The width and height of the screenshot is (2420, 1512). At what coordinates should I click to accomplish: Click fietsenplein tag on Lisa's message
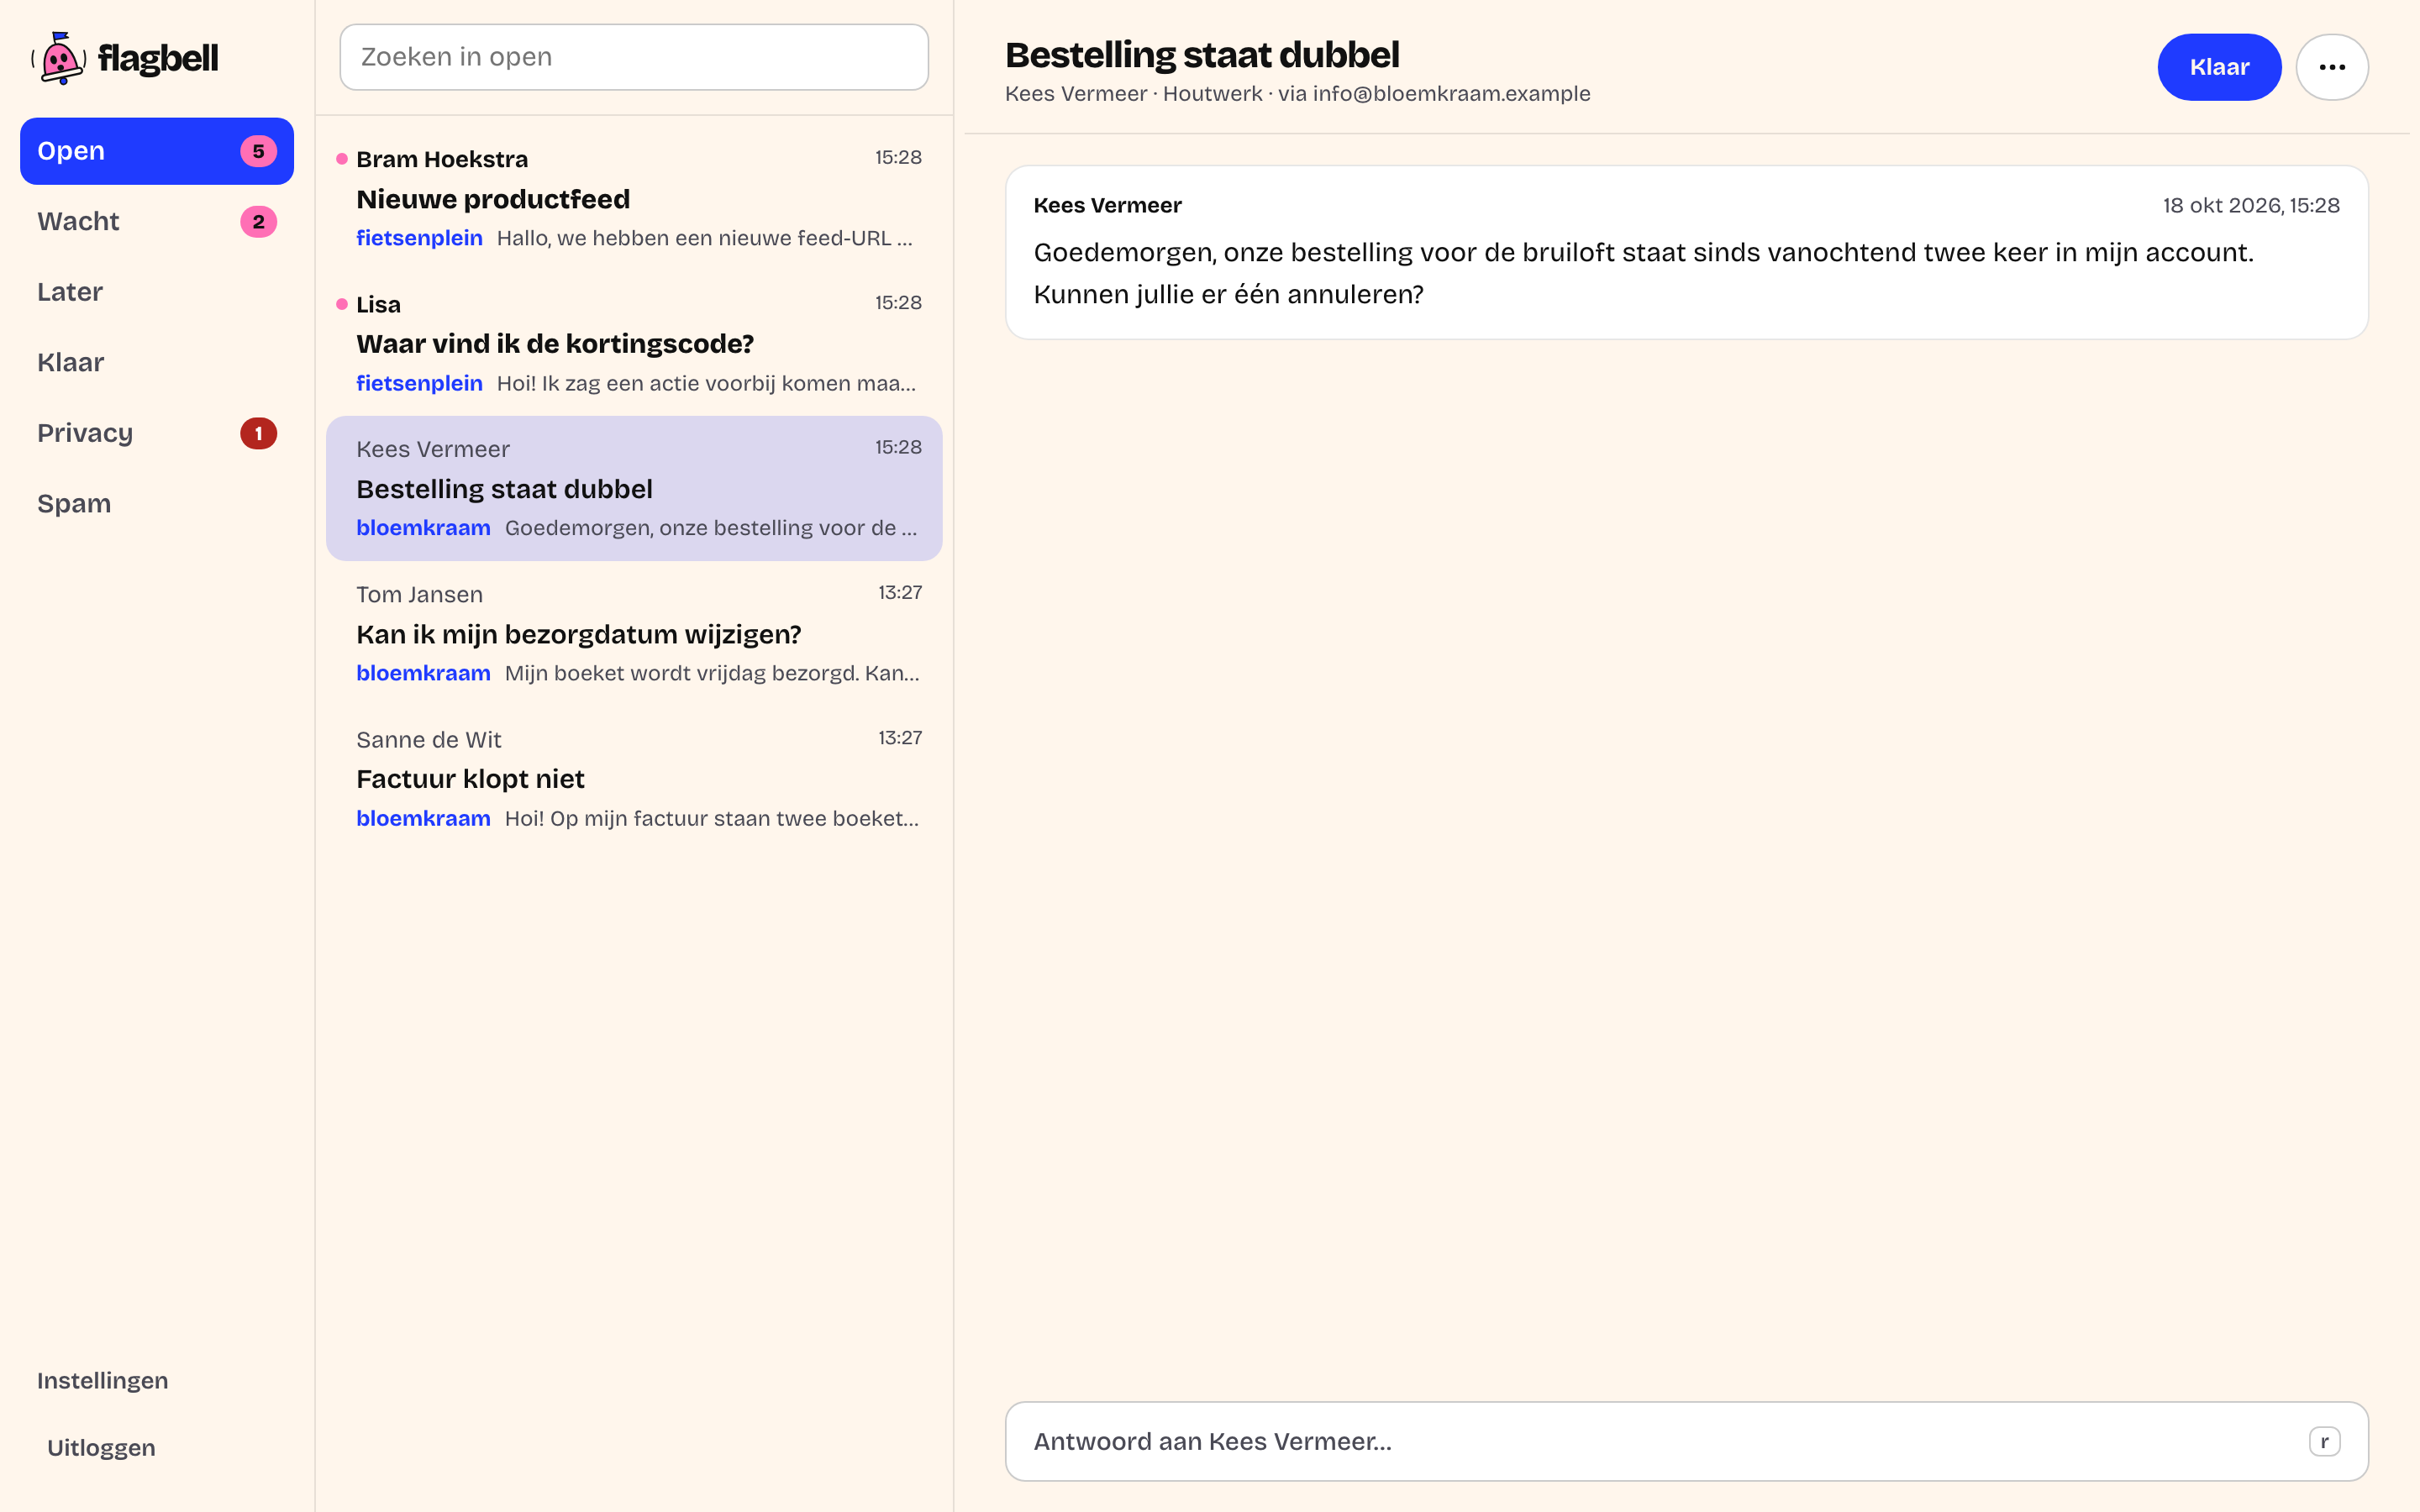click(419, 383)
